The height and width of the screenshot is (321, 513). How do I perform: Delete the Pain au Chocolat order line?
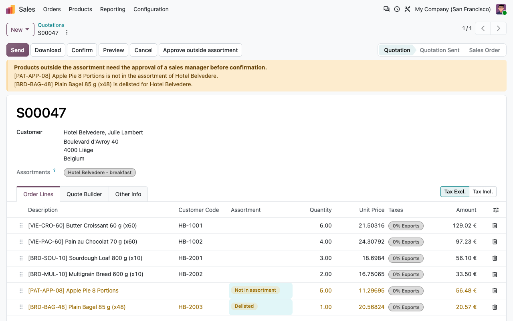495,242
